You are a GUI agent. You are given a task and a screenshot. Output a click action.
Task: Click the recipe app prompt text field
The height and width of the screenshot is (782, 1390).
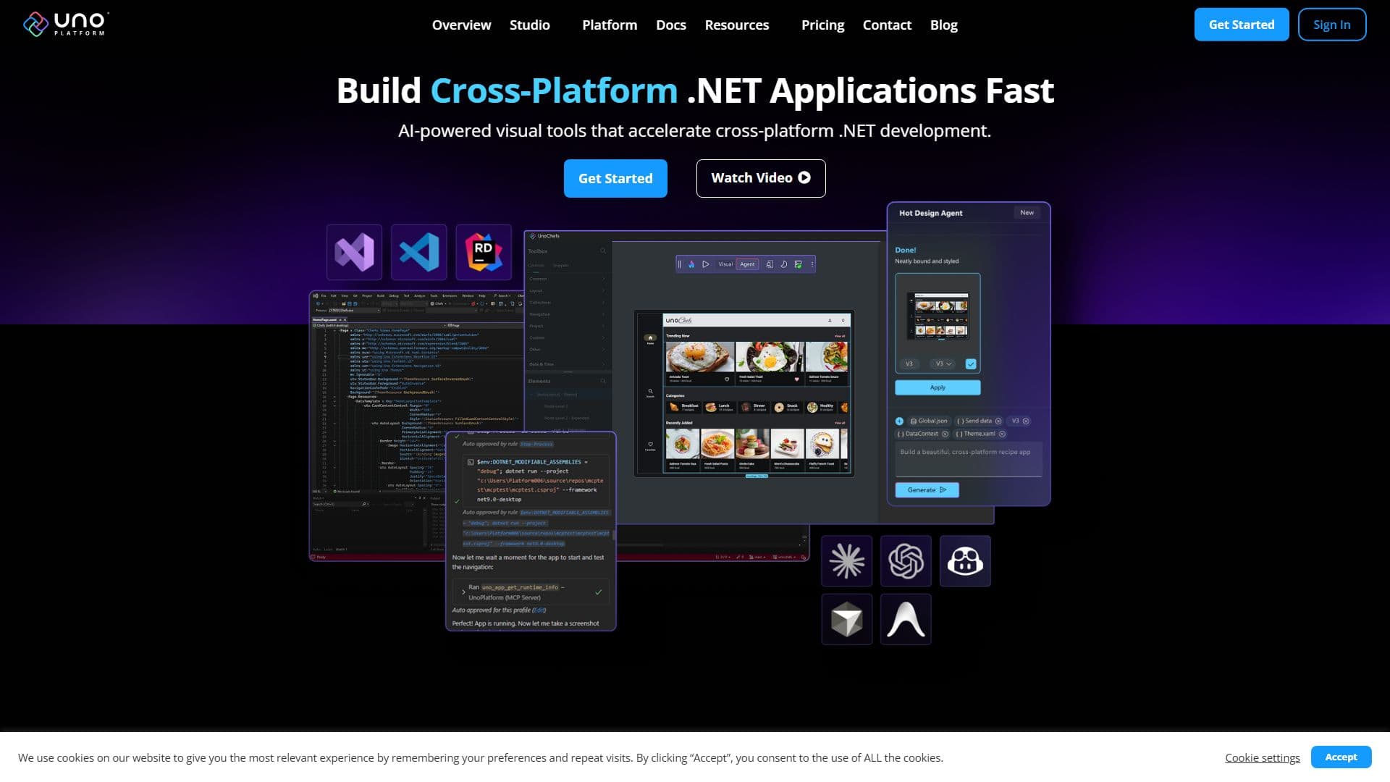[969, 459]
